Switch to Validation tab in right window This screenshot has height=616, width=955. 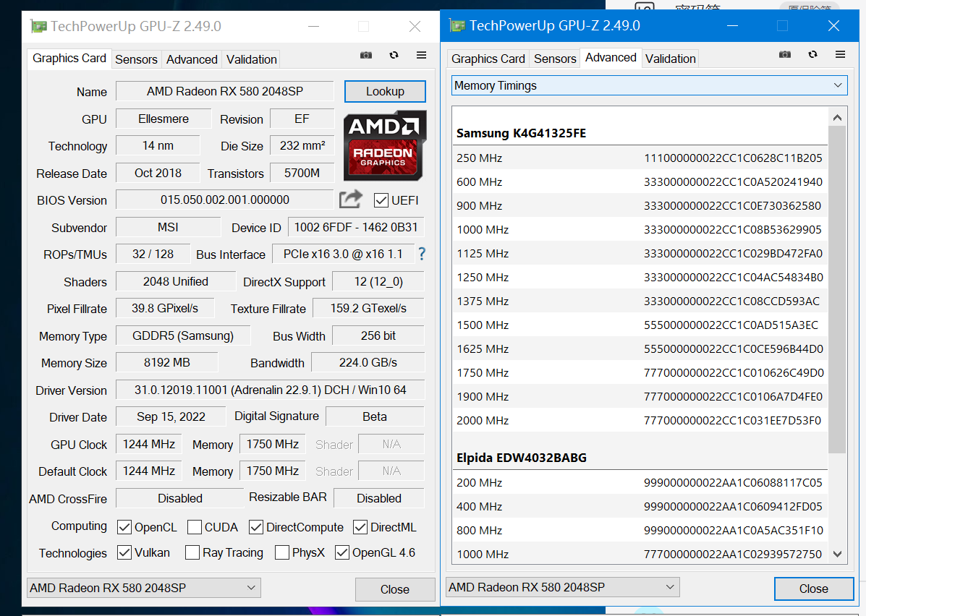coord(670,59)
